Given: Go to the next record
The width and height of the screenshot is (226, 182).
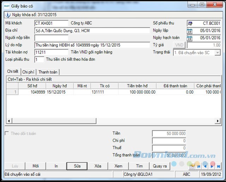Looking at the screenshot, I should [212, 166].
